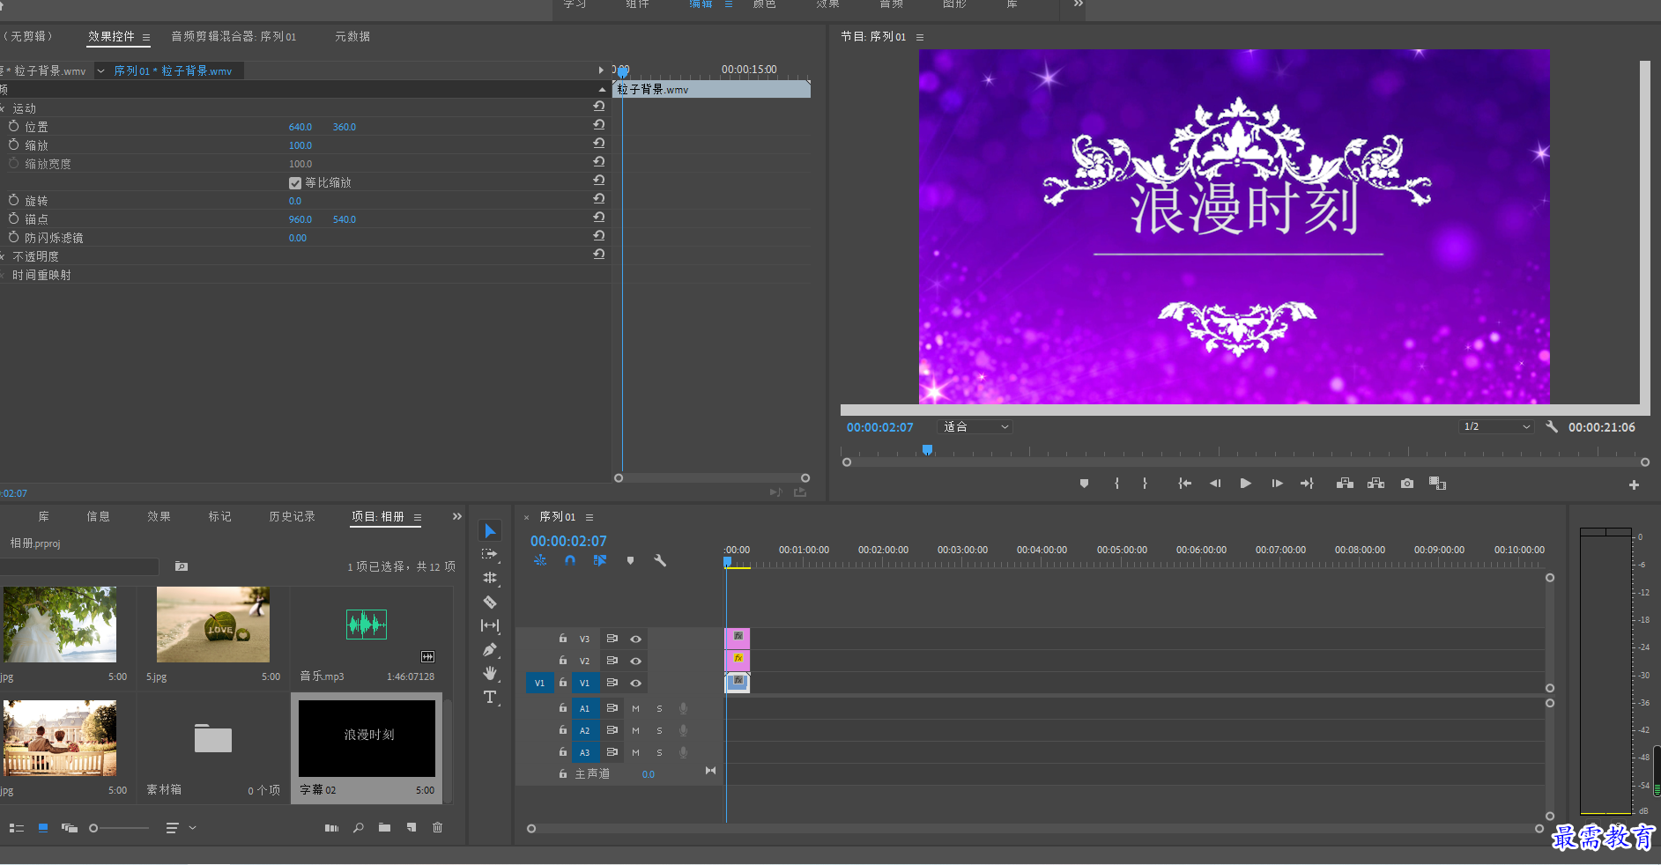Toggle V3 track output eye
Image resolution: width=1661 pixels, height=865 pixels.
pyautogui.click(x=635, y=639)
